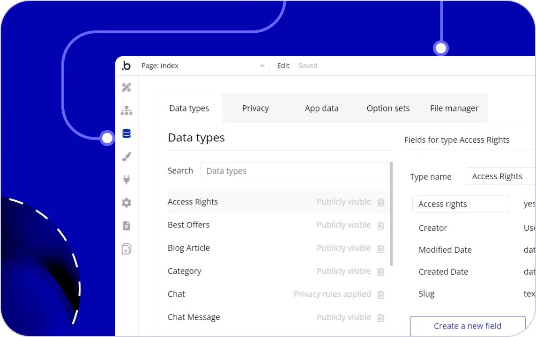Click the Type name input field

tap(501, 176)
